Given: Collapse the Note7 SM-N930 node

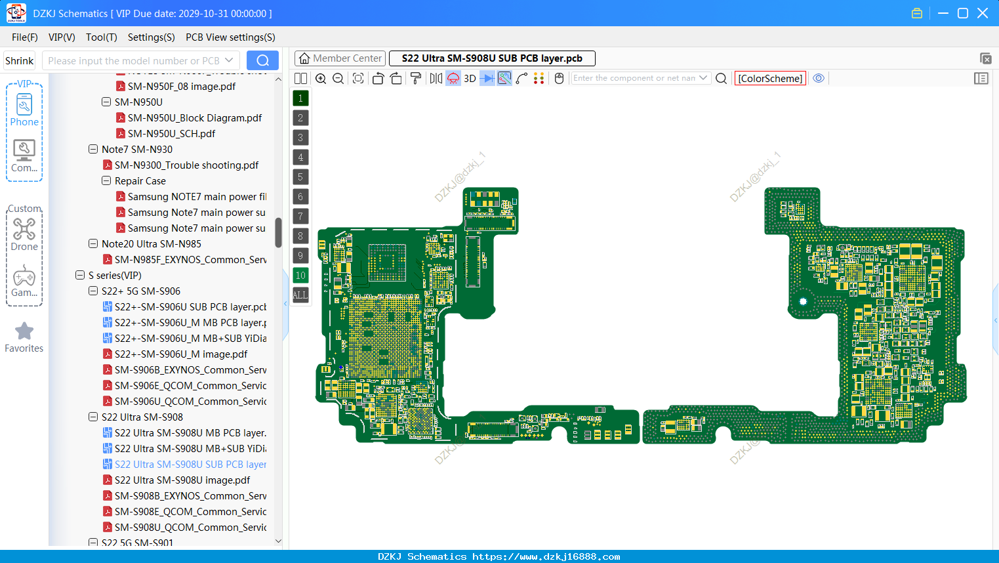Looking at the screenshot, I should (x=93, y=149).
